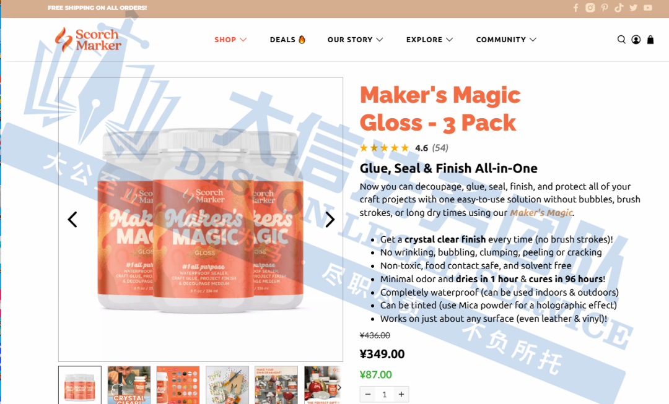This screenshot has height=404, width=669.
Task: Open the YouTube social icon
Action: pyautogui.click(x=648, y=7)
